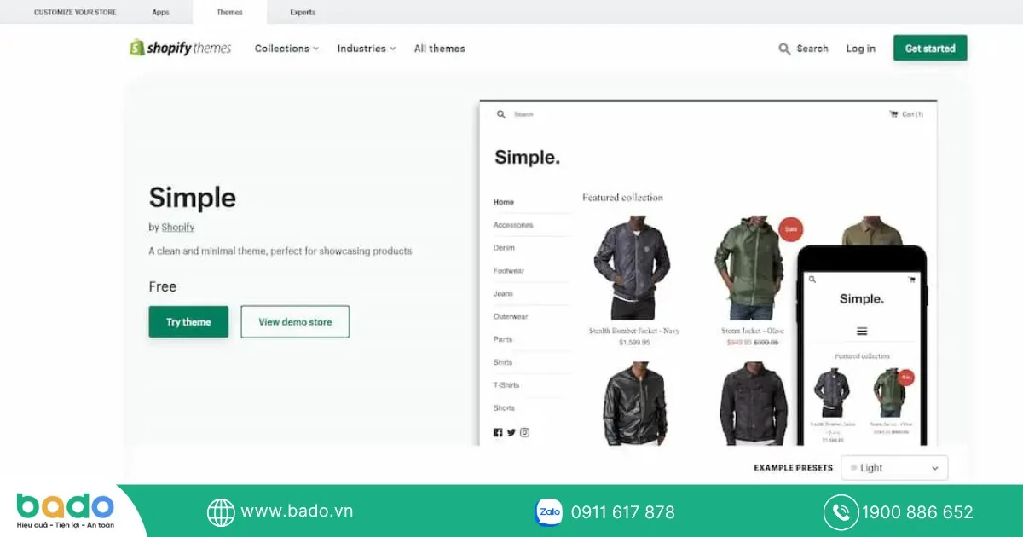Switch to the Themes tab
The image size is (1023, 537).
click(229, 12)
